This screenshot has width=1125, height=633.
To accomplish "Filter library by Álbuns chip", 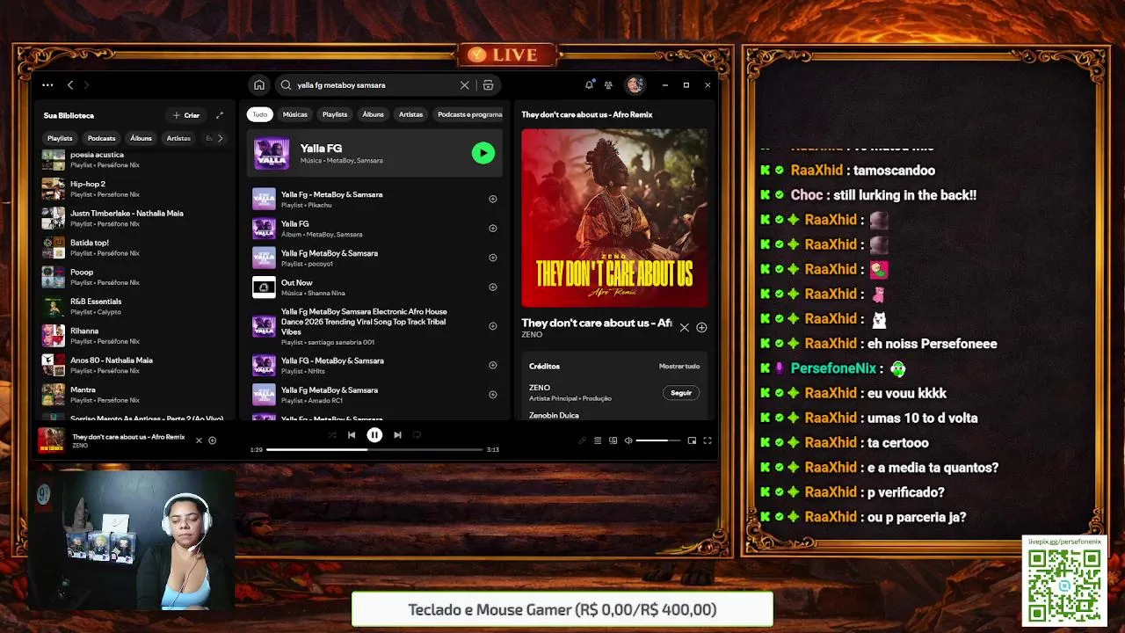I will 141,138.
